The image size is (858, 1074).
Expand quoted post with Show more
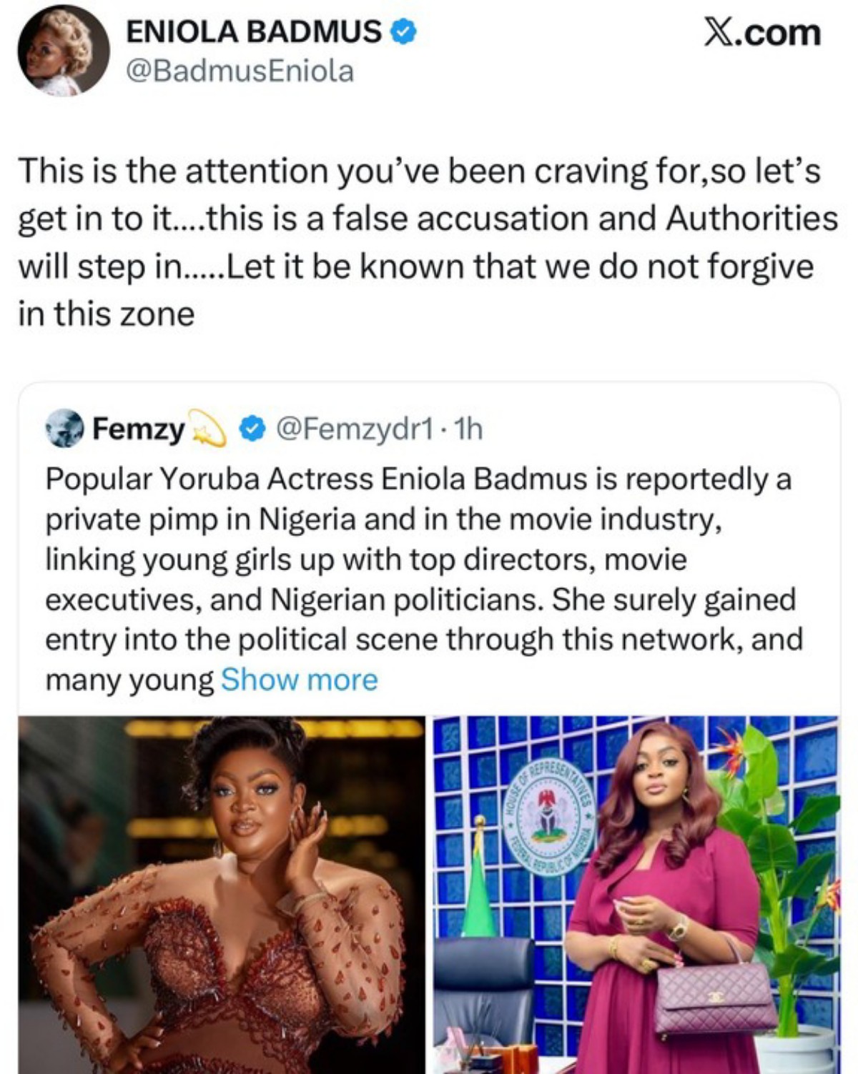299,680
